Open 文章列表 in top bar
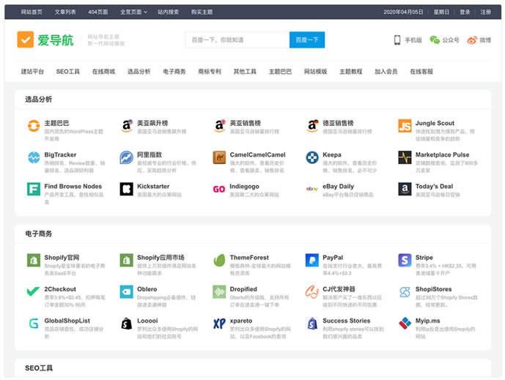The height and width of the screenshot is (380, 505). pyautogui.click(x=65, y=12)
